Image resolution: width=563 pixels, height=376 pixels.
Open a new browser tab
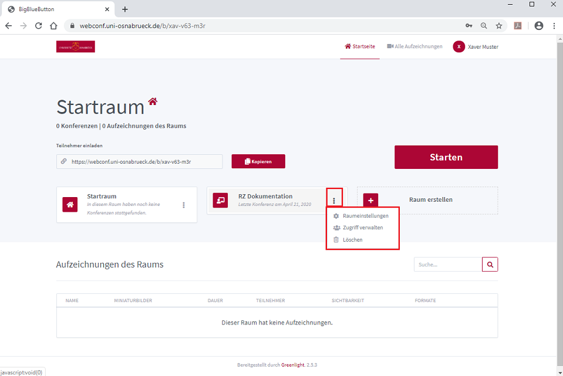coord(125,9)
